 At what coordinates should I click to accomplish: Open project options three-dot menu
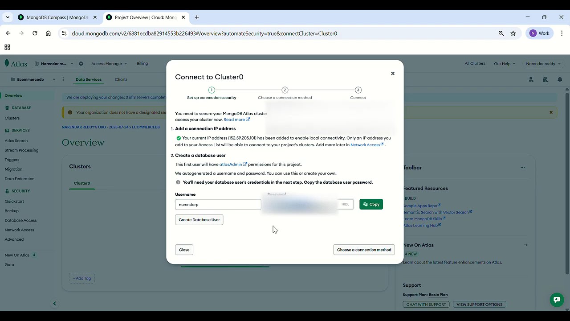(x=63, y=79)
